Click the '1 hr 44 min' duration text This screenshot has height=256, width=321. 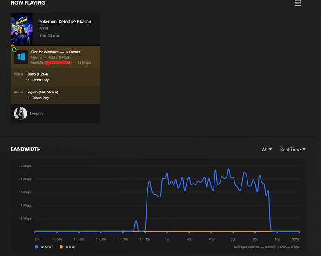click(50, 36)
